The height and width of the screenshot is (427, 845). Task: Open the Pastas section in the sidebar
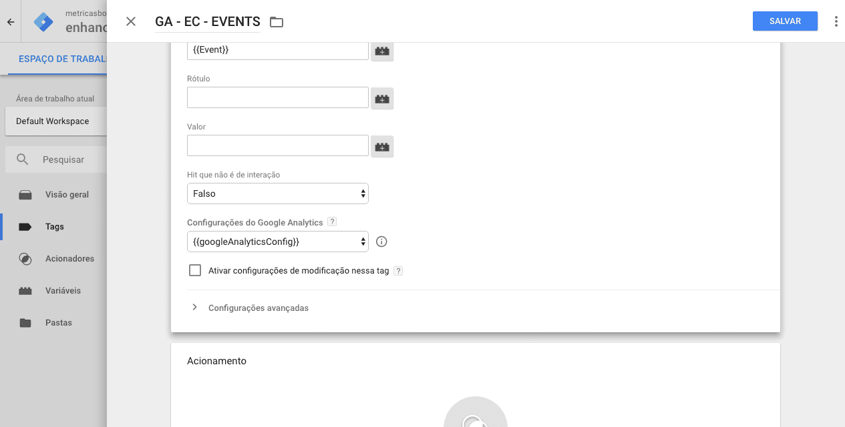click(x=57, y=322)
